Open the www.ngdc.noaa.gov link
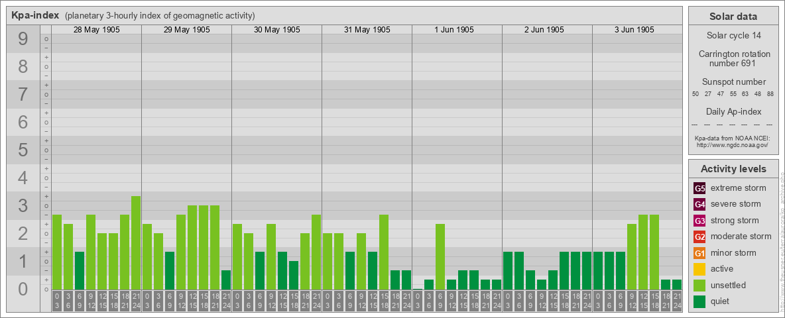 click(733, 144)
